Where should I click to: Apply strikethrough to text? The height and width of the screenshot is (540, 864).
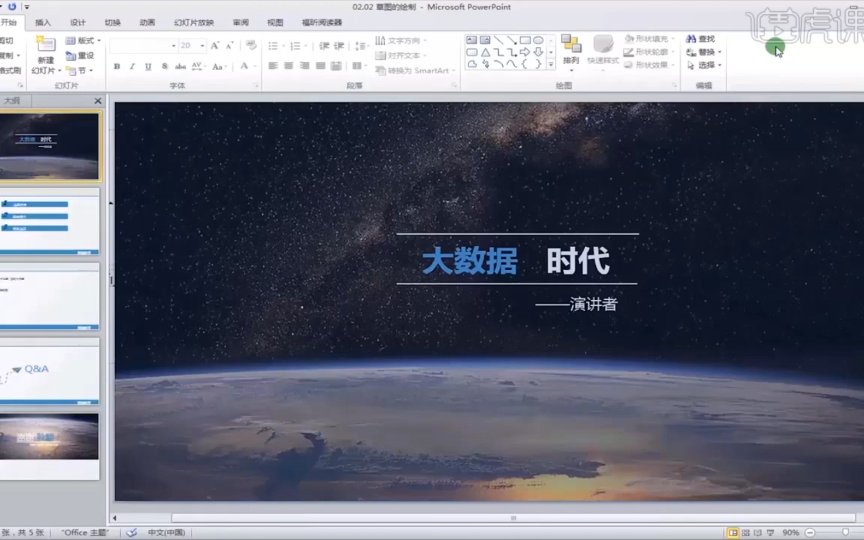click(180, 65)
